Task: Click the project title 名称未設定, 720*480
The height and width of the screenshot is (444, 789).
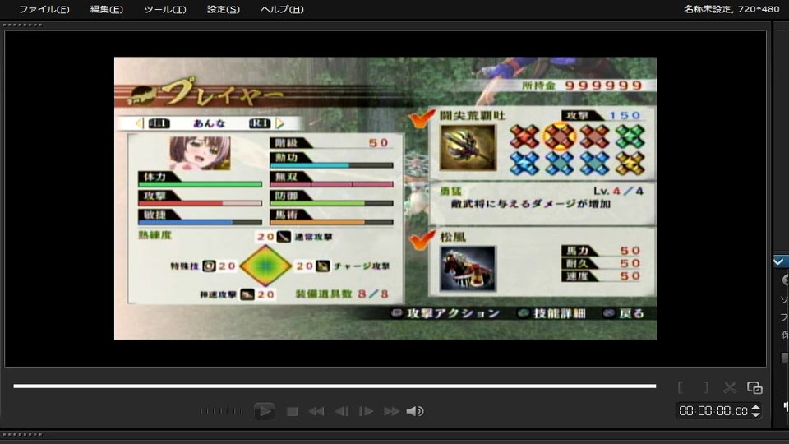Action: 731,9
